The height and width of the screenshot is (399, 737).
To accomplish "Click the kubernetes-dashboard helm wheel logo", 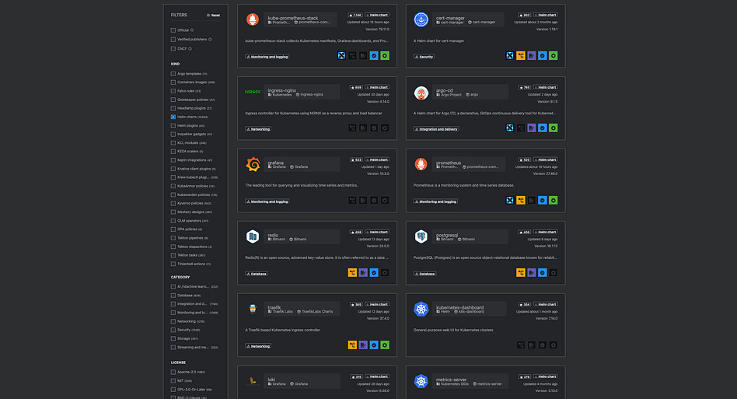I will click(x=421, y=309).
